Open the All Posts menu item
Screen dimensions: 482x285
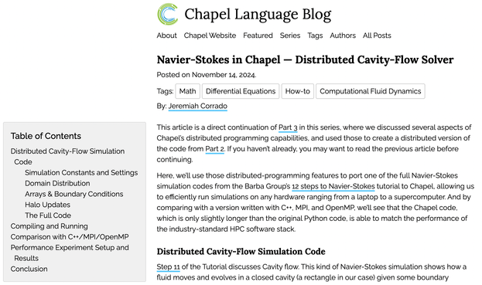coord(377,36)
